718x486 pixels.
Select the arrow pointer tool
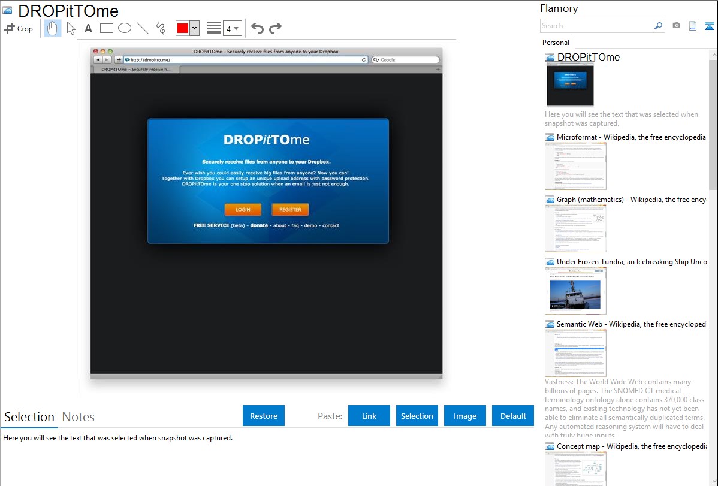coord(71,28)
